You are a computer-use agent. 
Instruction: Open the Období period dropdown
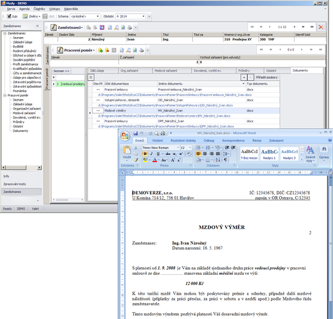click(131, 16)
